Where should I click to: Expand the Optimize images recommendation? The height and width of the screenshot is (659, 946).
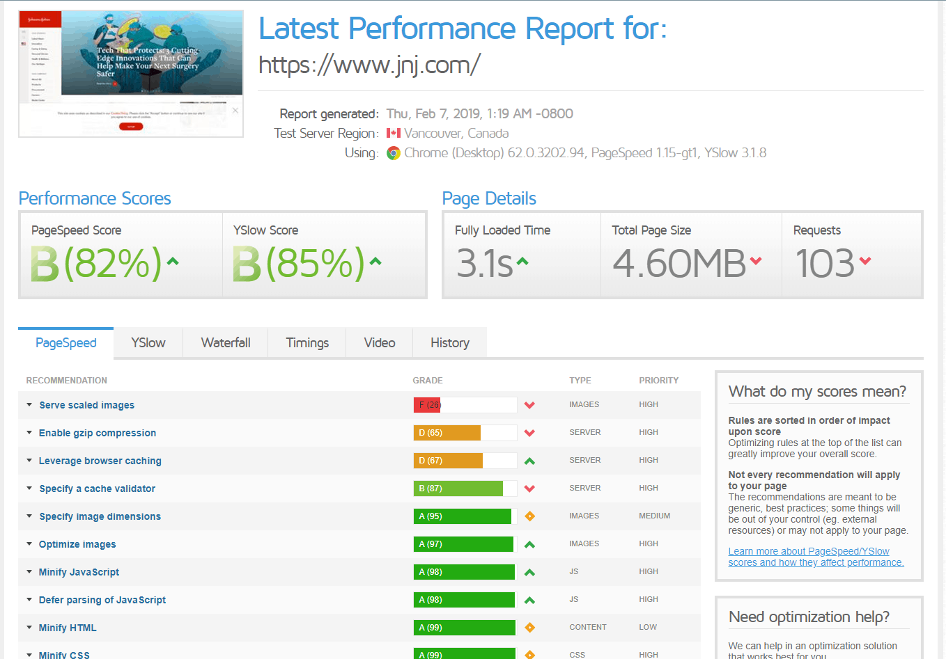(x=29, y=544)
